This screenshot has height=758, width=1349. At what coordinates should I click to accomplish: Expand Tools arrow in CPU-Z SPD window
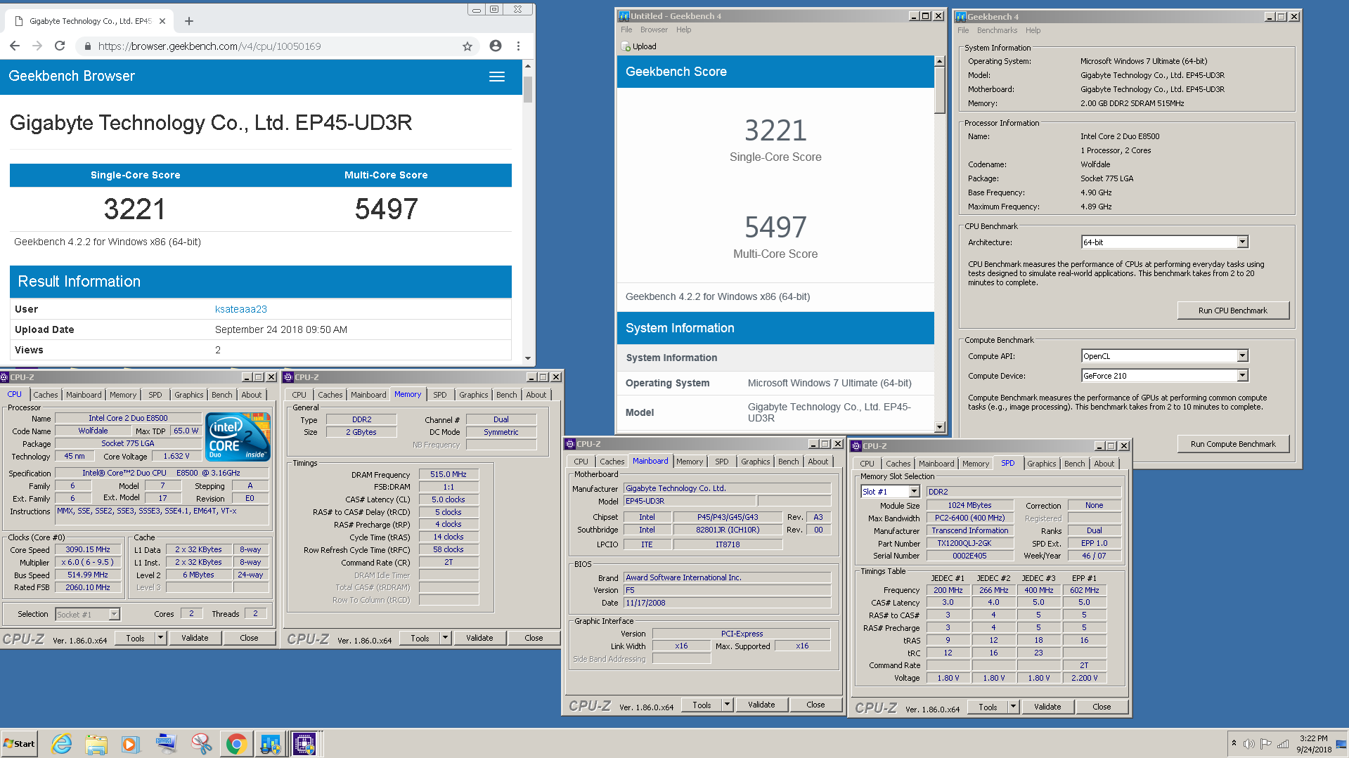point(1013,707)
